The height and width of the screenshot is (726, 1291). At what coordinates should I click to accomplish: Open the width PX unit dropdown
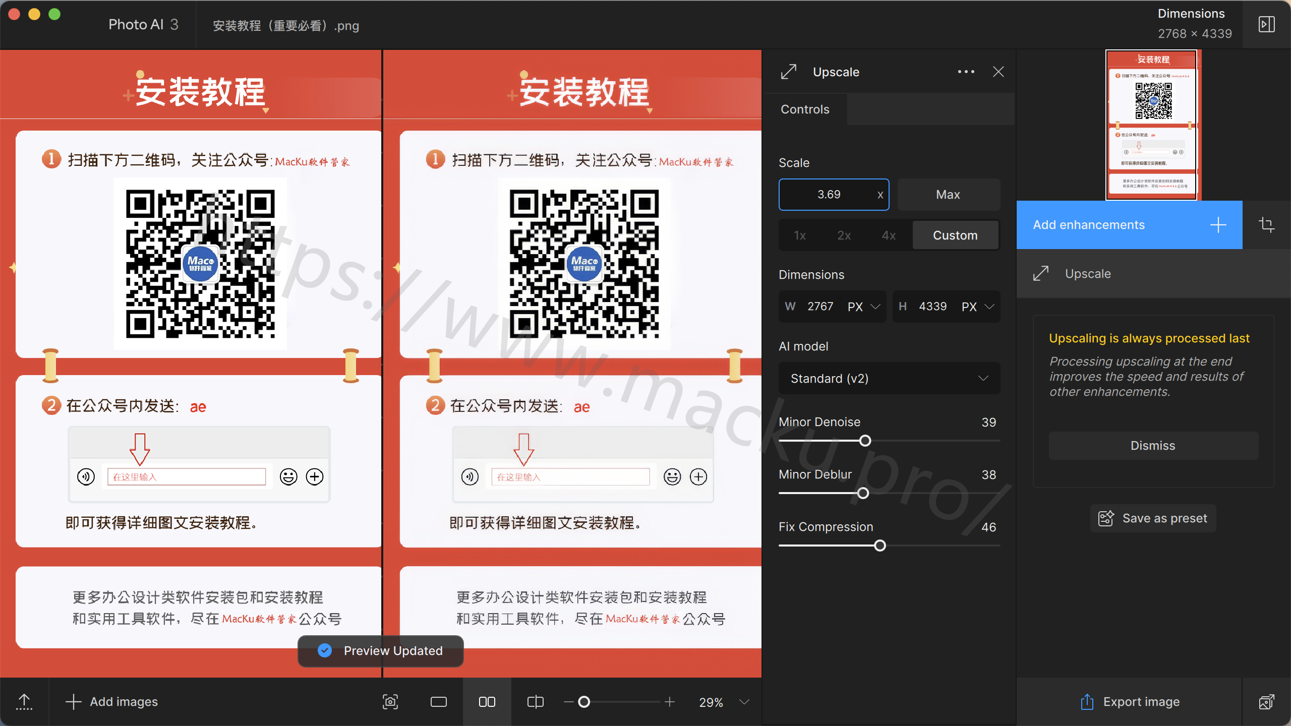(864, 307)
